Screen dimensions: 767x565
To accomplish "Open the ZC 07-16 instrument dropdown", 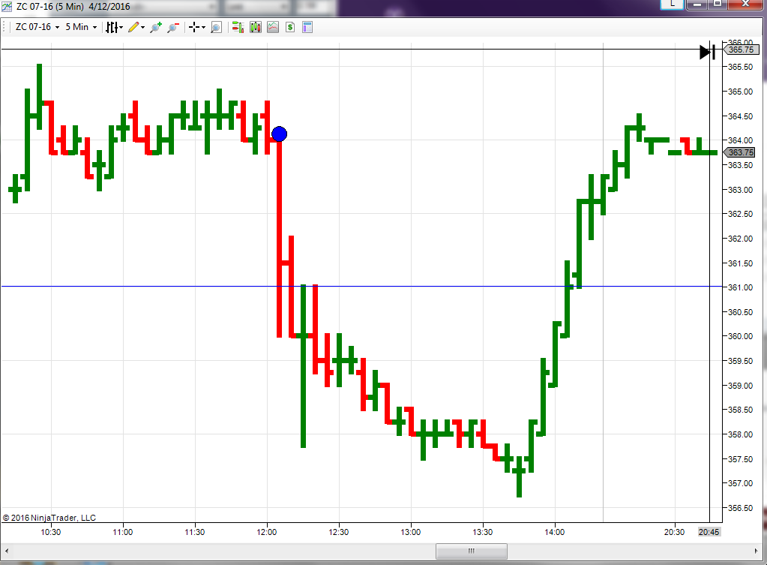I will (x=37, y=27).
